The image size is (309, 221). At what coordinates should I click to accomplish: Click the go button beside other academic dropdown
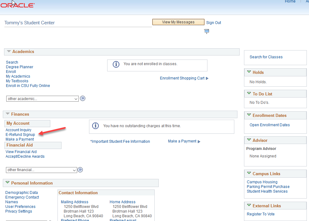click(x=83, y=98)
